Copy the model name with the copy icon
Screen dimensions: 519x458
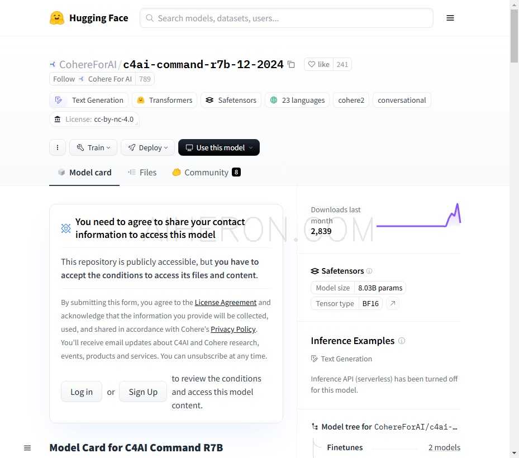291,64
